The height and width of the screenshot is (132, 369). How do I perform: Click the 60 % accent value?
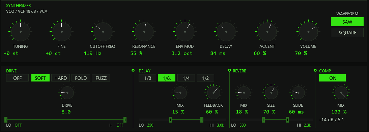tap(260, 53)
